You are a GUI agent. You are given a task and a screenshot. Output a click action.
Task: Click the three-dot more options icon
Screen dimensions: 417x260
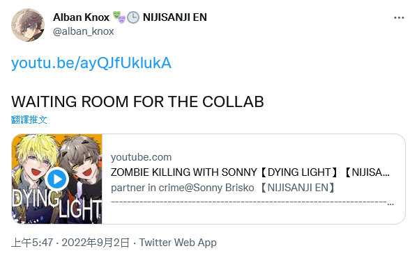click(x=399, y=18)
